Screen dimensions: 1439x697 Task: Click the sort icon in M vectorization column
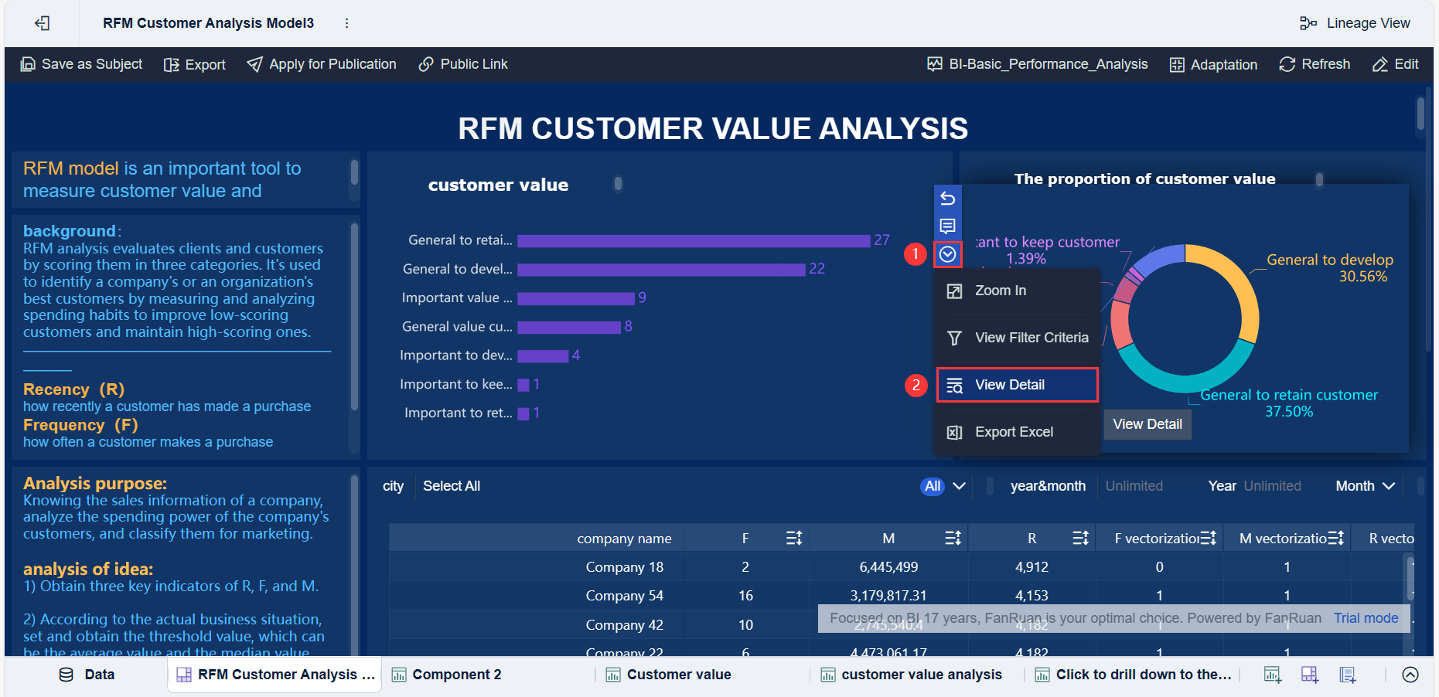(1336, 538)
